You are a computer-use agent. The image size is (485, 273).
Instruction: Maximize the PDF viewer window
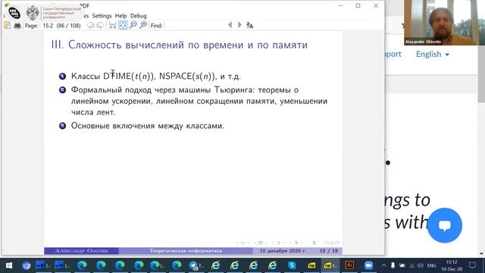(358, 6)
